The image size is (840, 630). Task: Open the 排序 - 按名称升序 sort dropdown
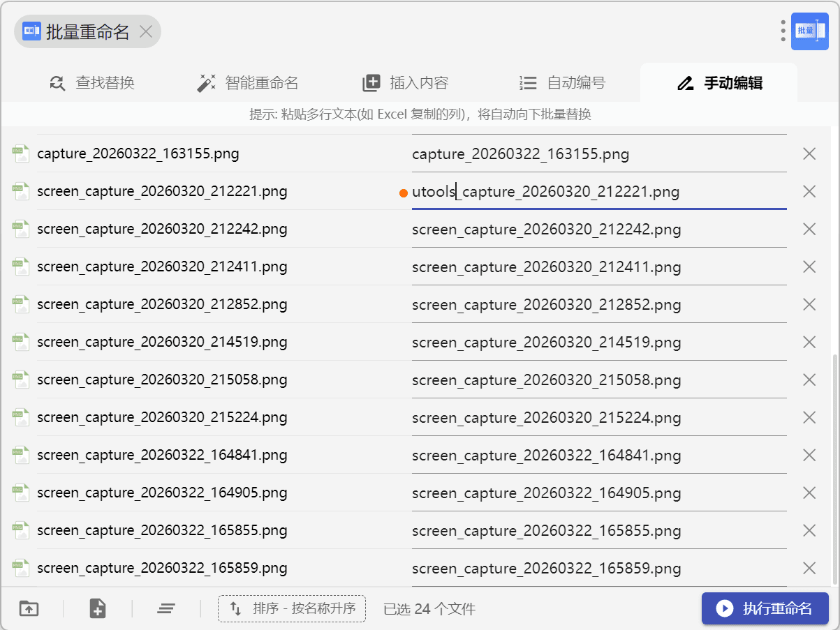tap(292, 608)
